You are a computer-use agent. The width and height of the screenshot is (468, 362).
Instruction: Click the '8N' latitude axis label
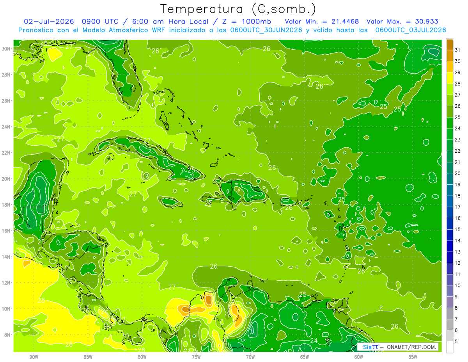pos(8,335)
